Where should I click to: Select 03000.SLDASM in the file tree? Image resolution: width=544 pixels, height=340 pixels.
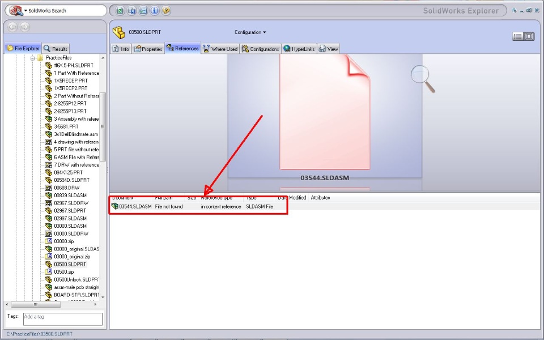pos(70,226)
